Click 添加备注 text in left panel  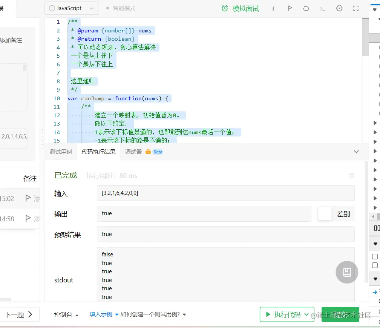(11, 40)
